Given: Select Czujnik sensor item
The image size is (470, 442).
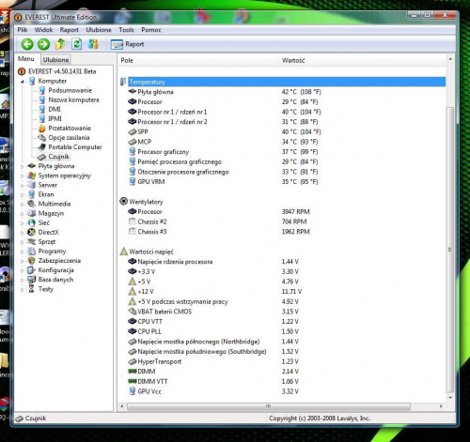Looking at the screenshot, I should [58, 157].
